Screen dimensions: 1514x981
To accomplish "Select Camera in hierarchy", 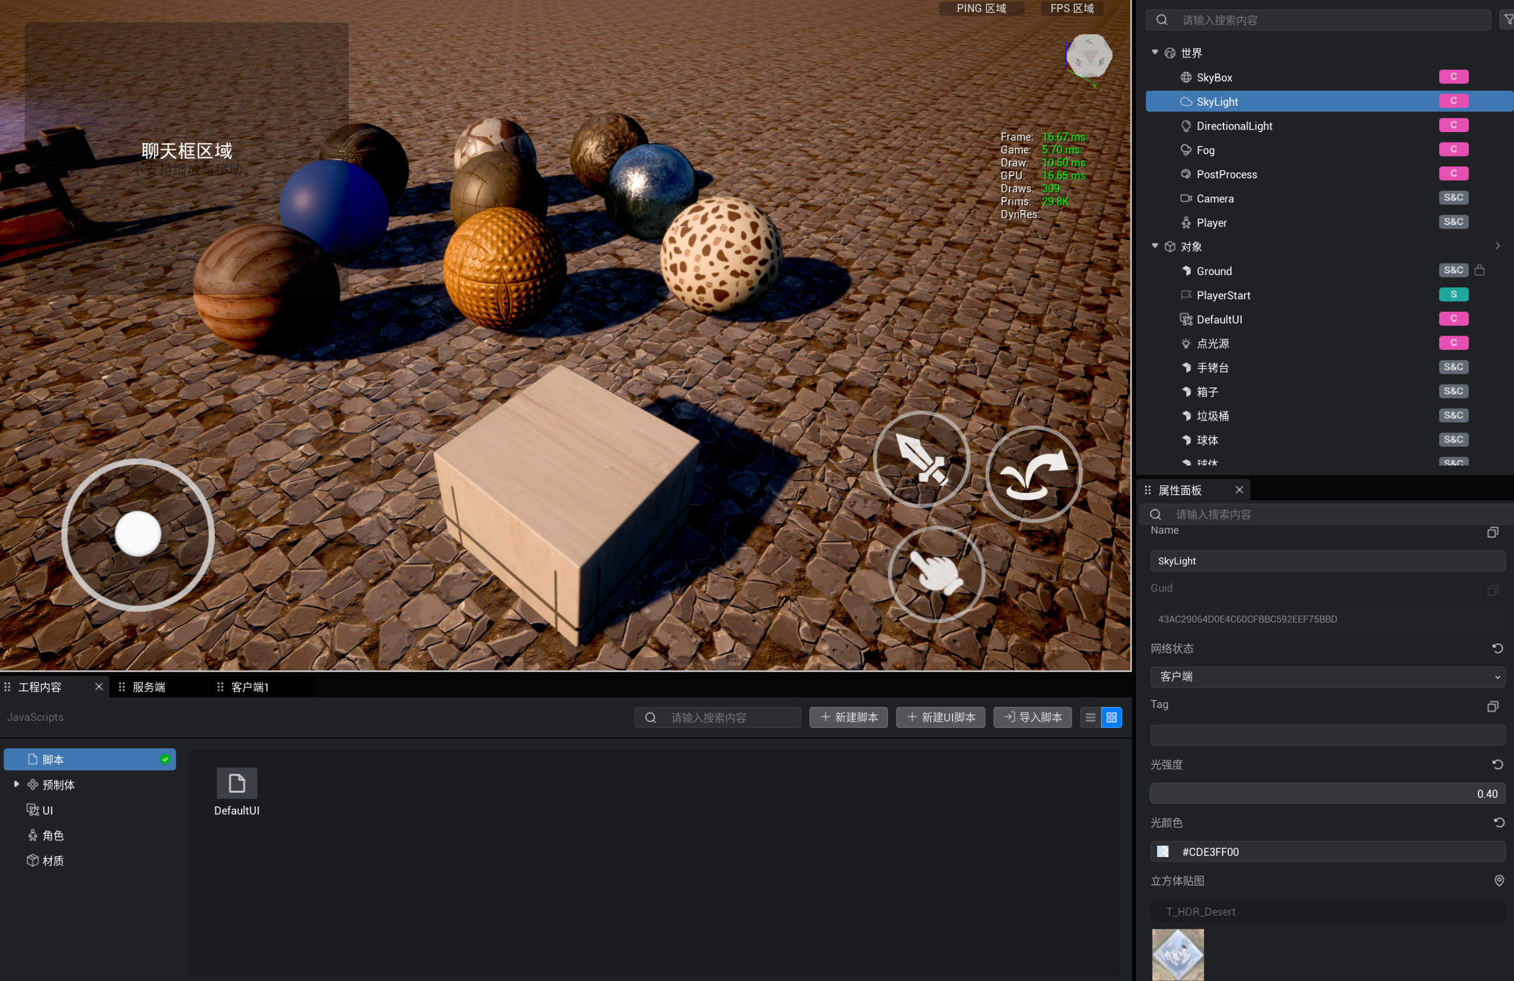I will click(1215, 198).
